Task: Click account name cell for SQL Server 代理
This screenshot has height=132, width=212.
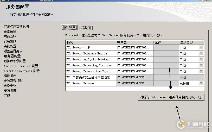Action: coord(135,47)
